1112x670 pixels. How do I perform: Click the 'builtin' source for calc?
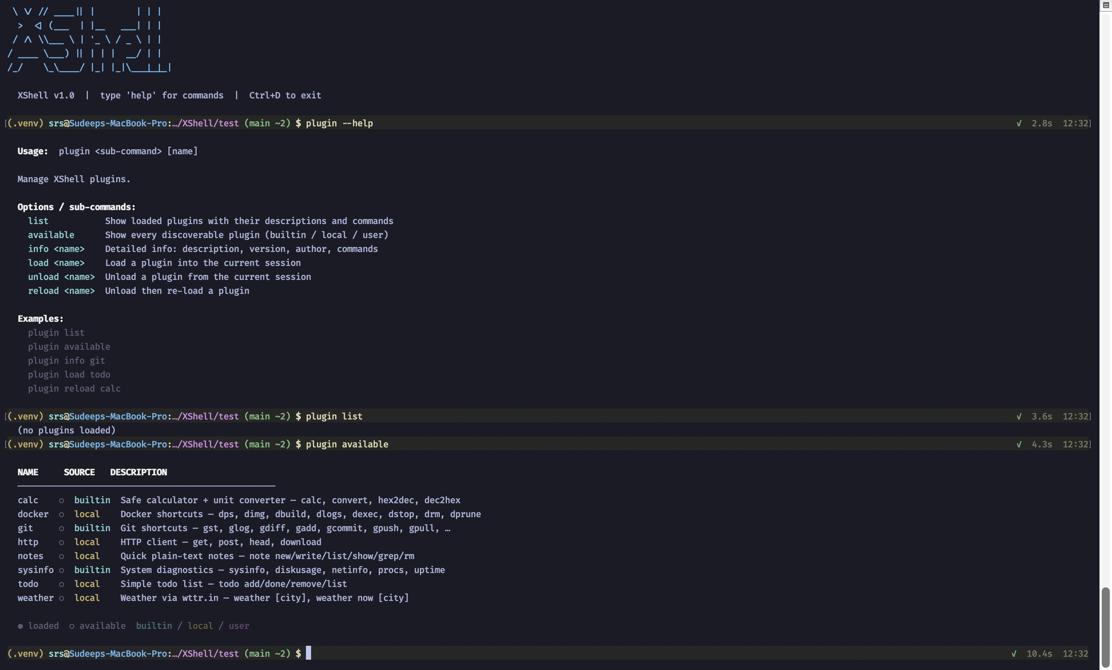(92, 500)
